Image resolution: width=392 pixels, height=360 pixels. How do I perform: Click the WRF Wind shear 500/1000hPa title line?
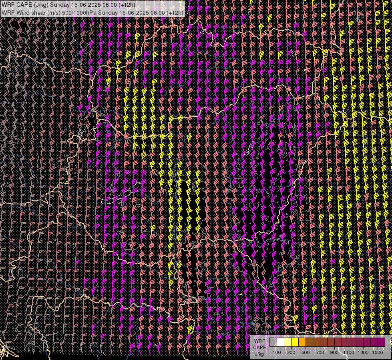92,12
